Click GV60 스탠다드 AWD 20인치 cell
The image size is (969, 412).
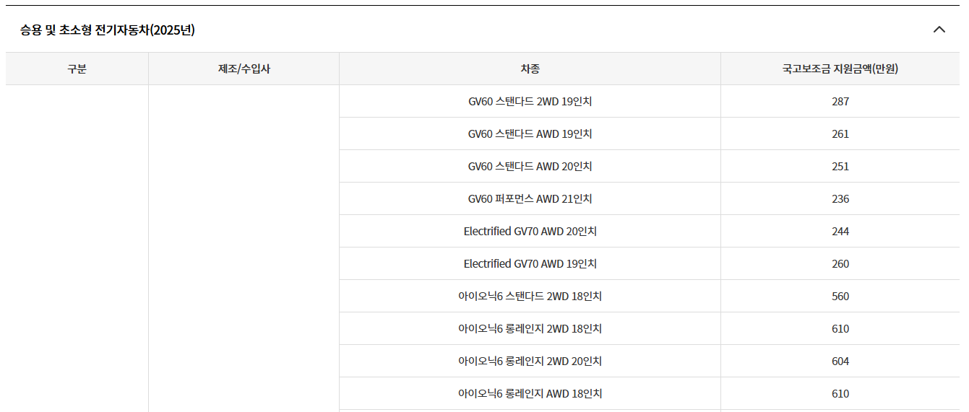530,167
